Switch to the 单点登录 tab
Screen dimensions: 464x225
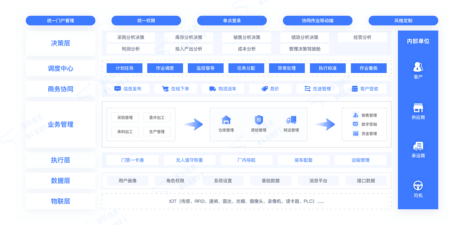(232, 21)
